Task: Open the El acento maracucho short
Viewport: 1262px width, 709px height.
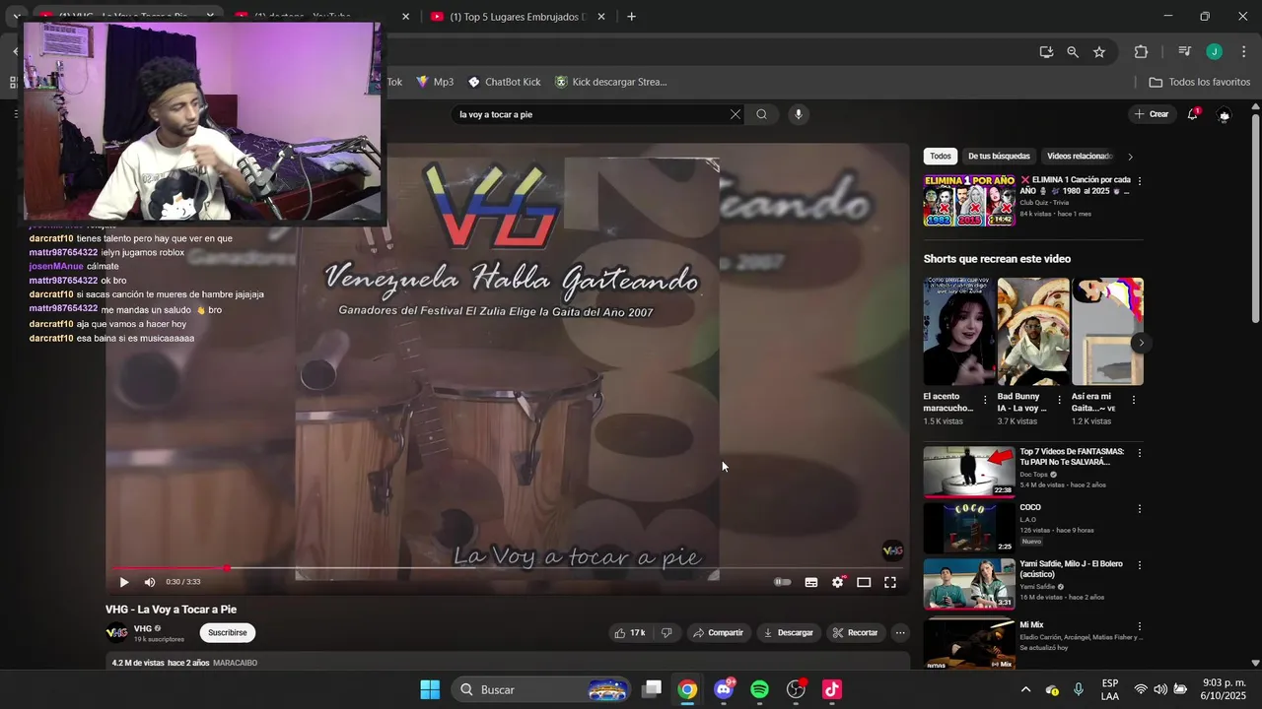Action: click(959, 331)
